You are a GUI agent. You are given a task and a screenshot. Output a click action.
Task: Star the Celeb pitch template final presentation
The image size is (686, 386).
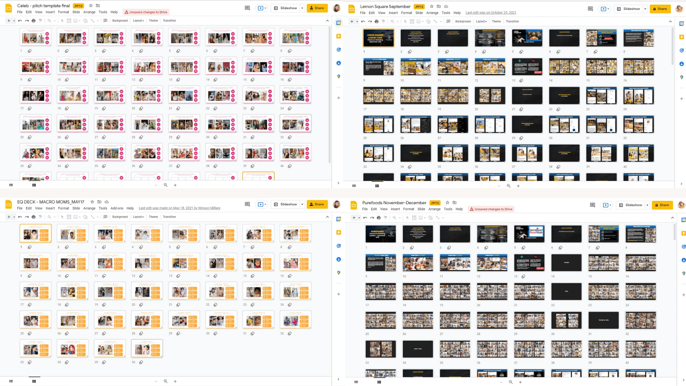pyautogui.click(x=91, y=6)
